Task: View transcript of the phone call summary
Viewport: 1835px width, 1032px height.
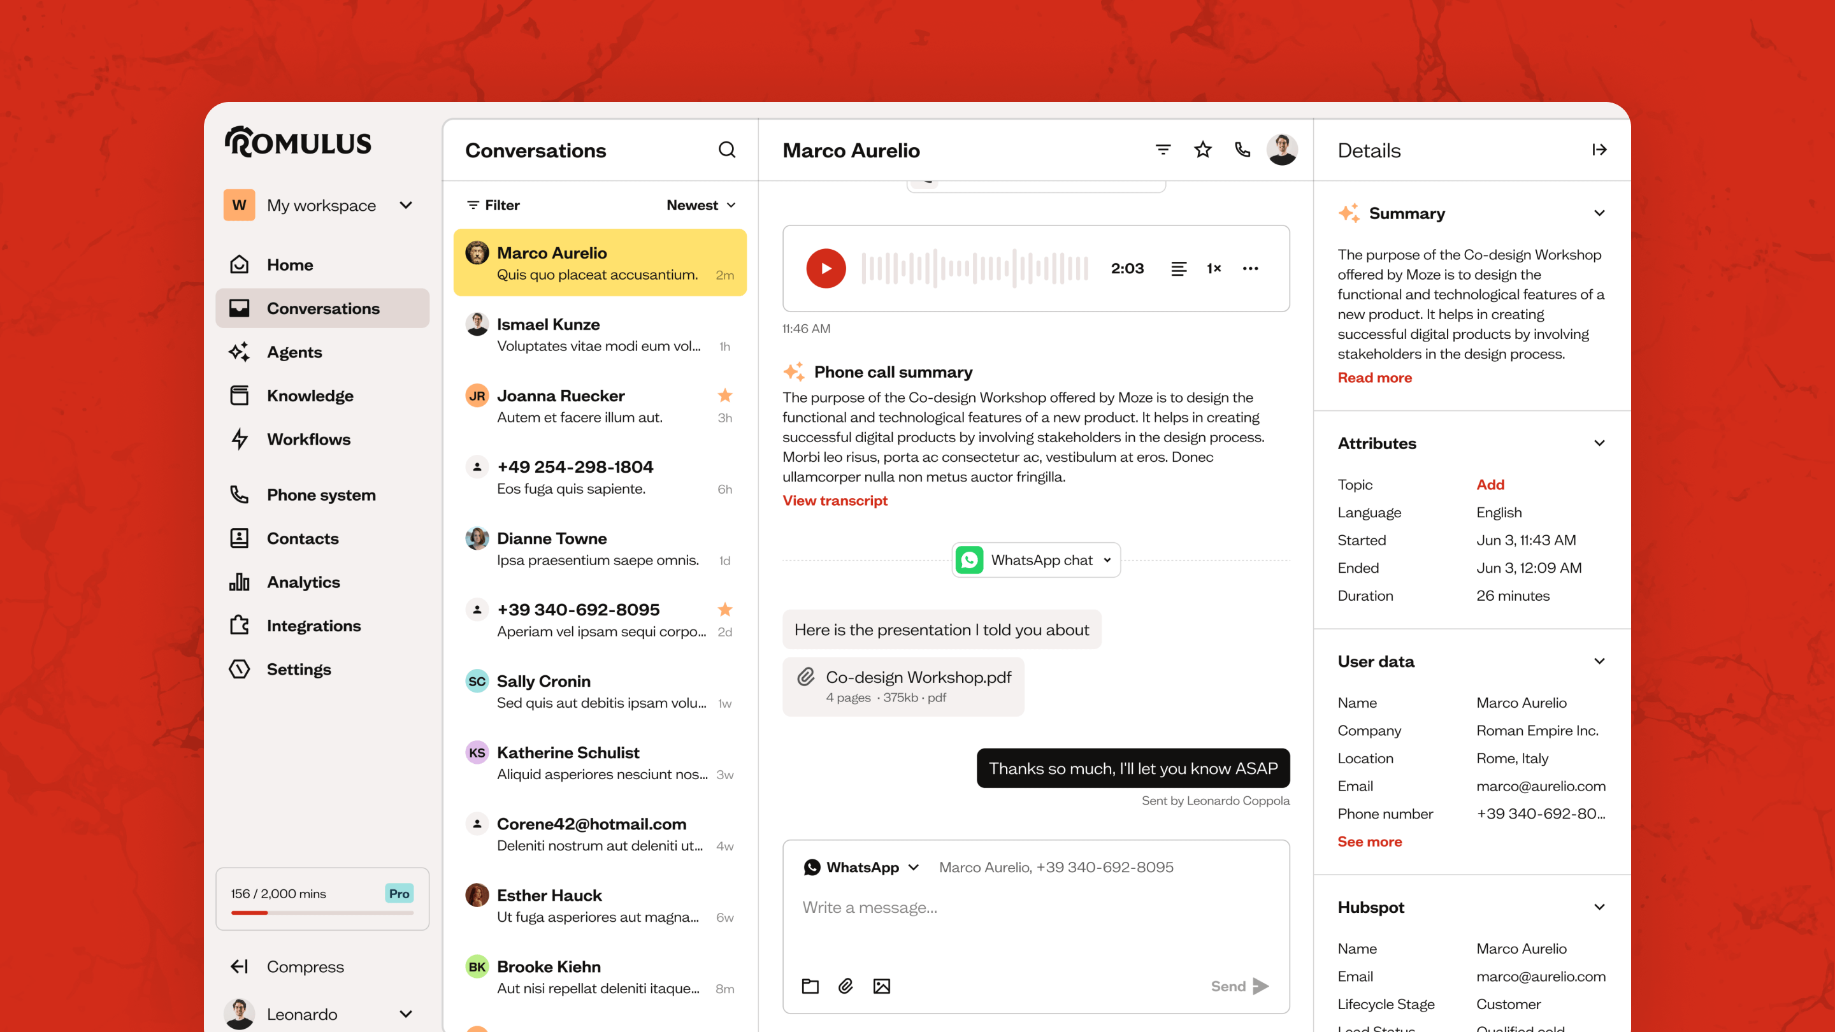Action: tap(834, 500)
